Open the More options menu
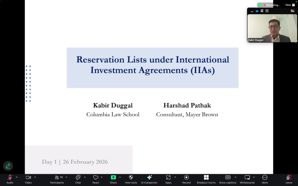The height and width of the screenshot is (186, 298). coord(265,178)
